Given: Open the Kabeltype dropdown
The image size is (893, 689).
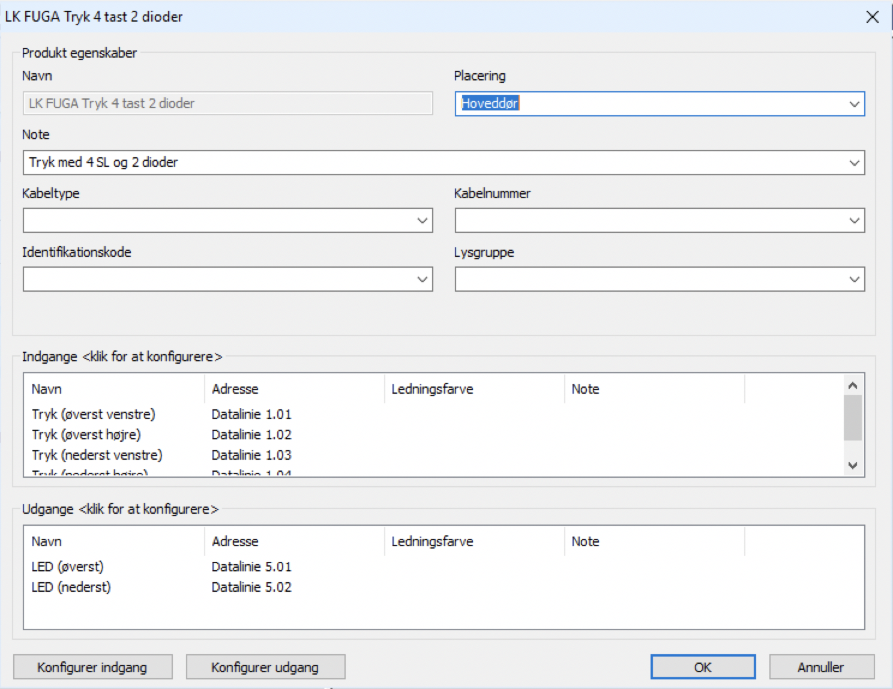Looking at the screenshot, I should pos(422,221).
